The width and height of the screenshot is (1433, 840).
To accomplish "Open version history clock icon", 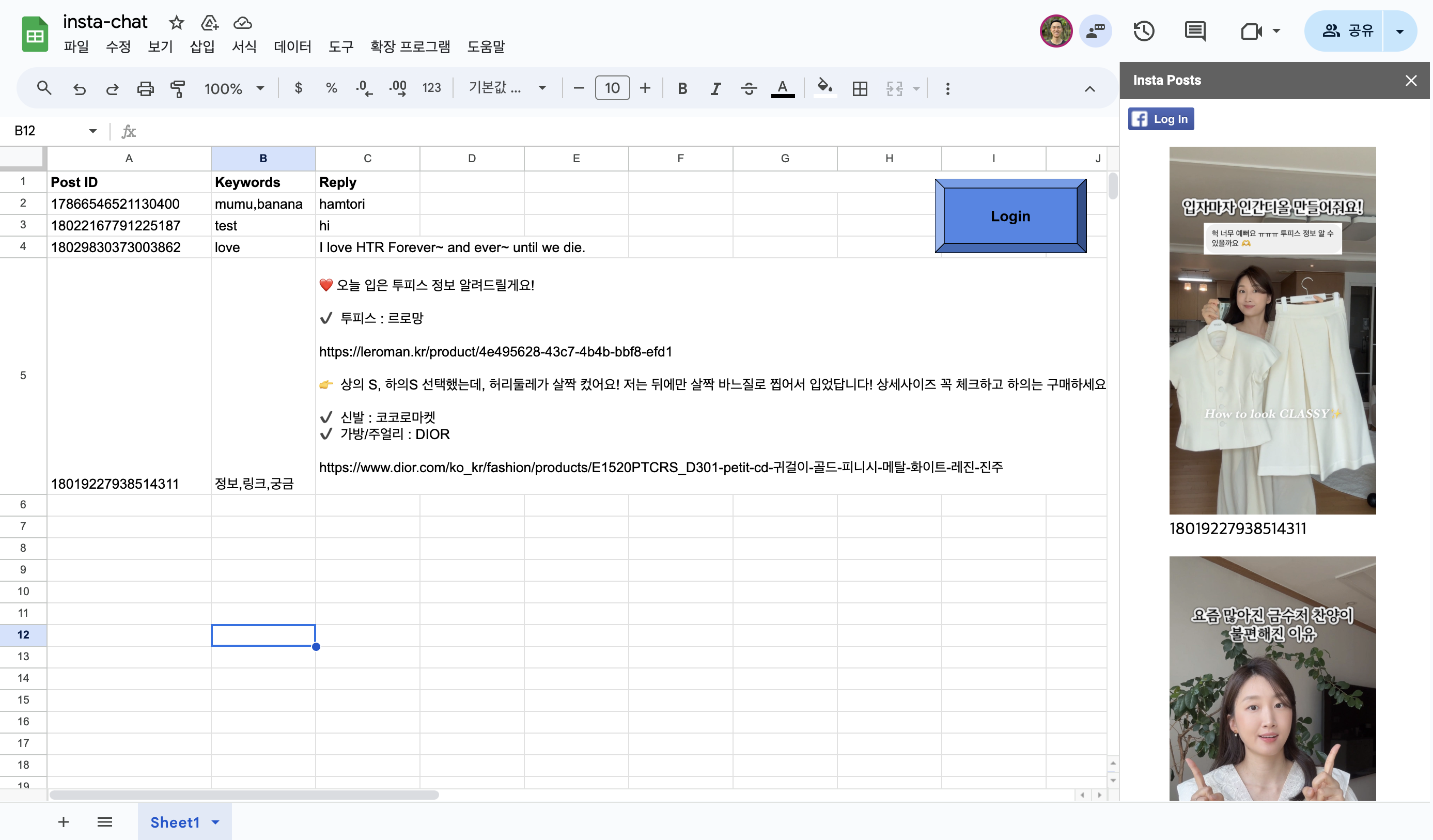I will point(1144,30).
